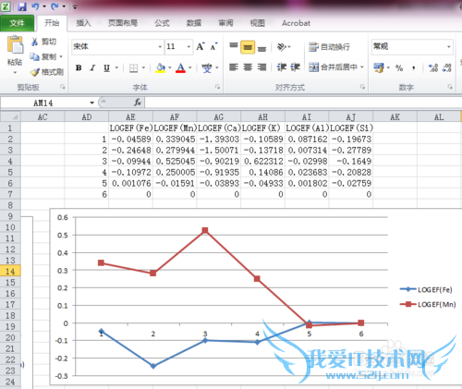Click the Redo arrow icon
The image size is (462, 389).
(55, 6)
